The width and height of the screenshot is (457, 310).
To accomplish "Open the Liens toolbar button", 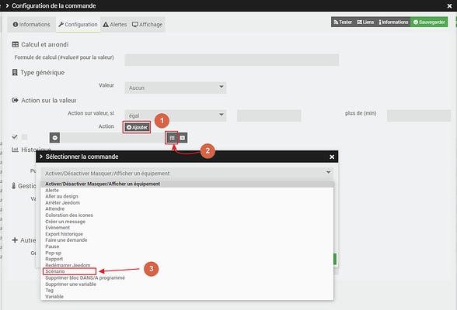I will tap(365, 22).
